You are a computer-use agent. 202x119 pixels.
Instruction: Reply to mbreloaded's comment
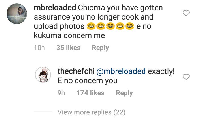pos(100,48)
